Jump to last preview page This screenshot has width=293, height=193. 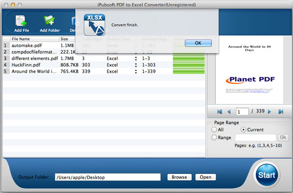pos(281,112)
